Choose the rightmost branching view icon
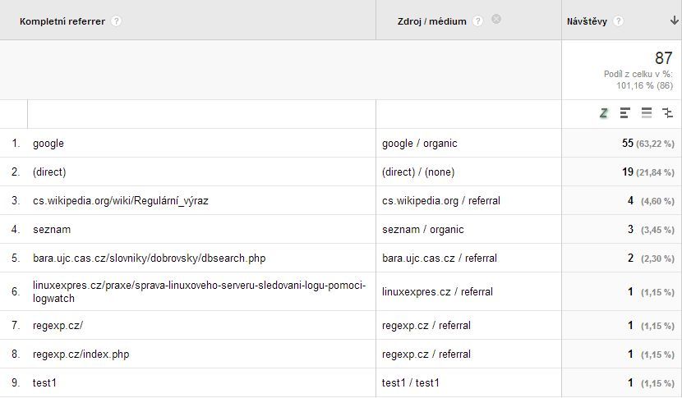Viewport: 682px width, 398px height. pos(667,113)
